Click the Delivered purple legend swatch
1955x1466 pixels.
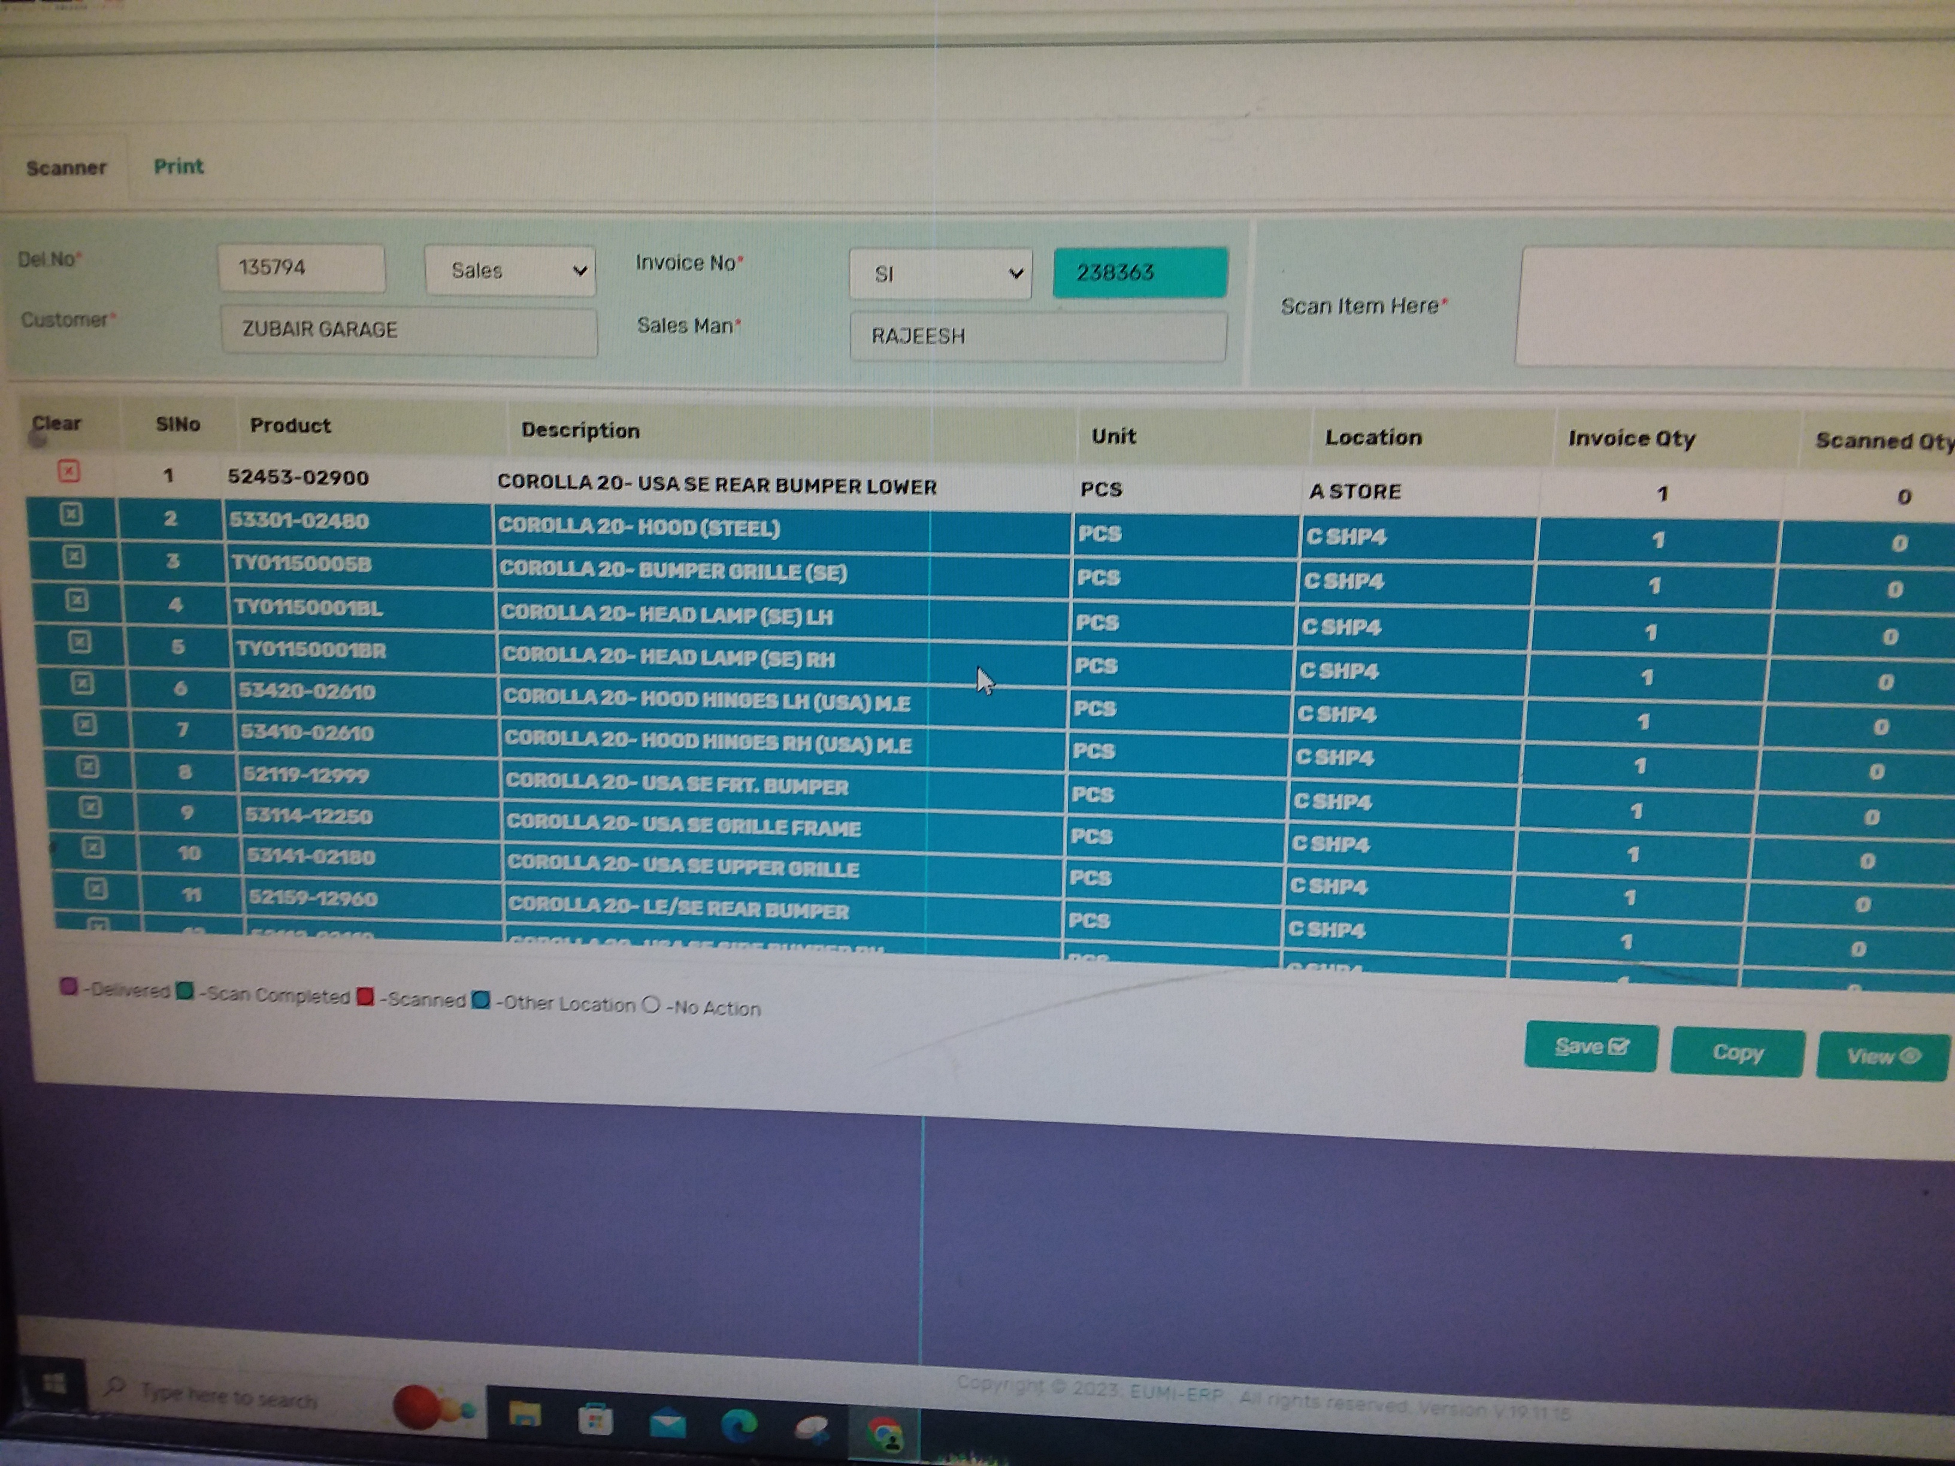(68, 986)
